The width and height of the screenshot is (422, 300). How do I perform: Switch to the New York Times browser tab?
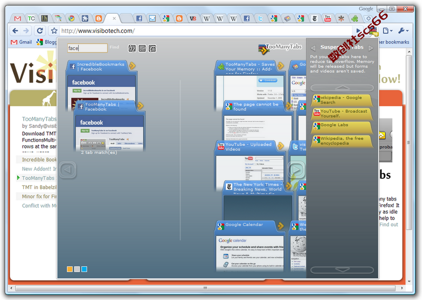[314, 18]
